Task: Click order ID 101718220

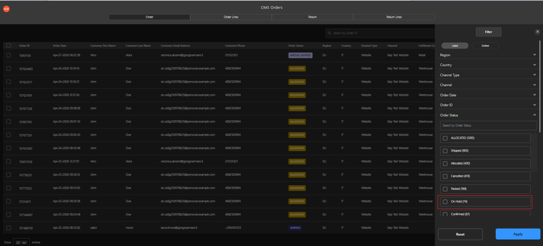Action: (x=25, y=175)
